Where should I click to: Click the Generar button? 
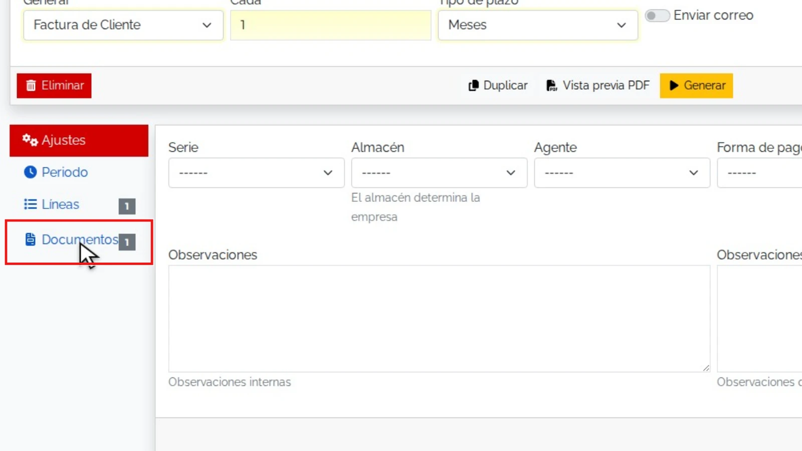tap(696, 86)
